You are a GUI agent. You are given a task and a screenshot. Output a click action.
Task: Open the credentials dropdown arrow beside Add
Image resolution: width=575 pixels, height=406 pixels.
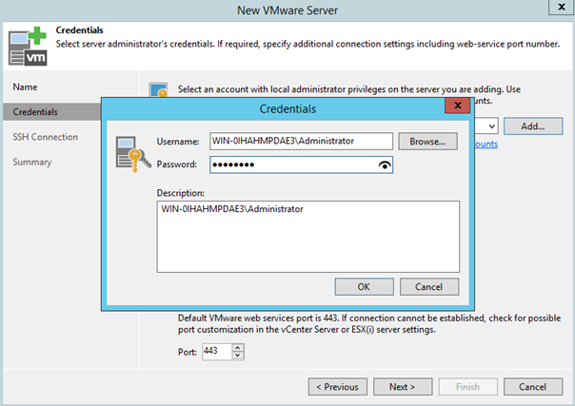click(492, 126)
